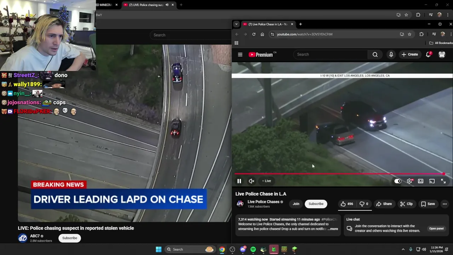Create a Clip of the stream
The image size is (453, 255).
click(406, 204)
